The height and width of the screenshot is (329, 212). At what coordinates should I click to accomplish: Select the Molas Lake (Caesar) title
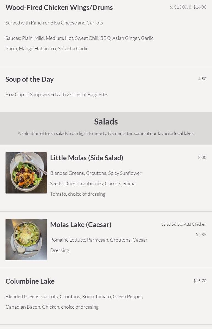(81, 225)
